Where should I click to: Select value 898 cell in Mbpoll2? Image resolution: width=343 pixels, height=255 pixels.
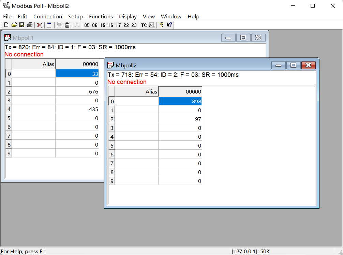click(x=180, y=101)
